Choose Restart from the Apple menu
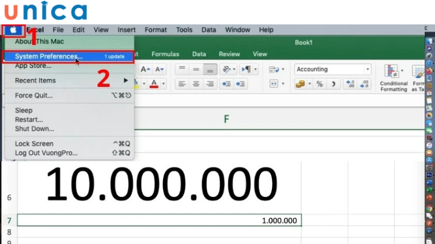The image size is (435, 244). click(x=29, y=120)
